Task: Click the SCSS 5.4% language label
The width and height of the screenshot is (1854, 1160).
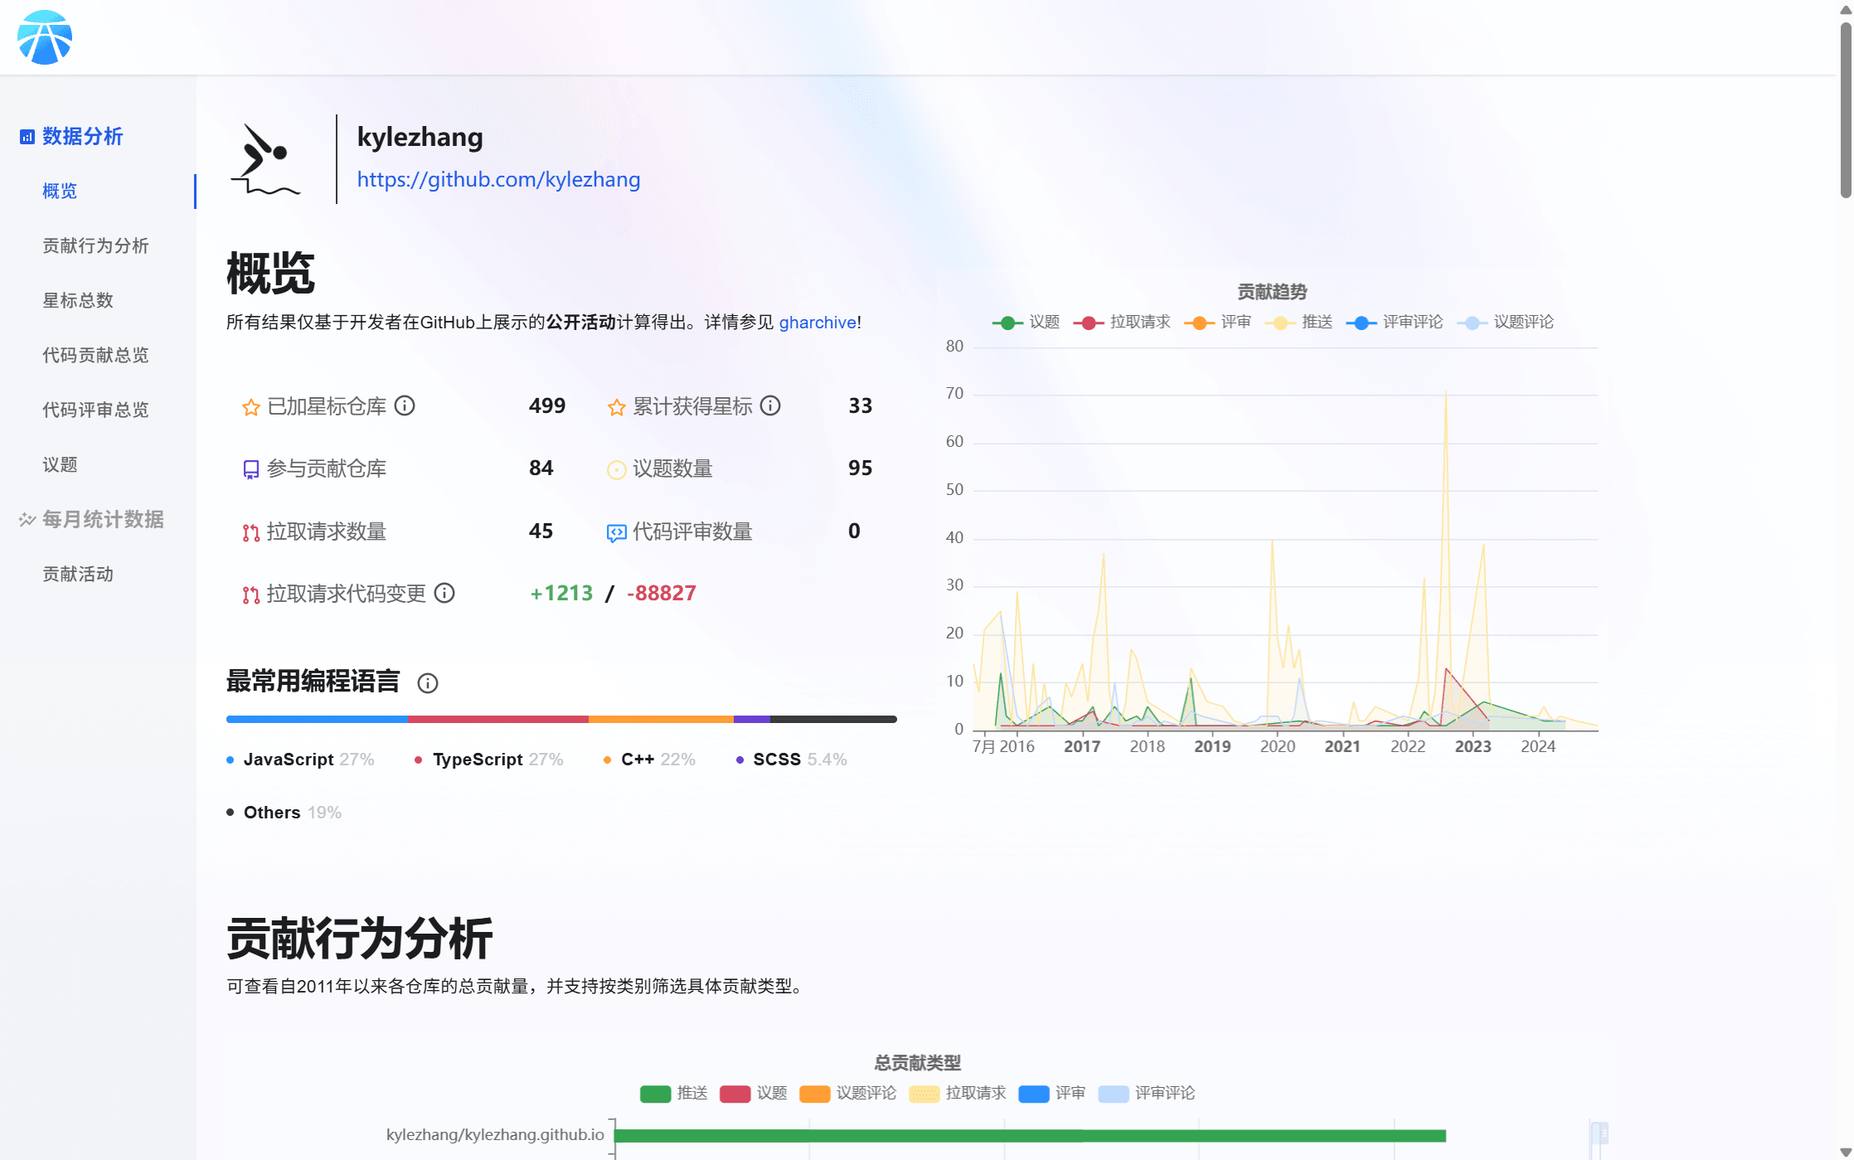Action: point(792,760)
